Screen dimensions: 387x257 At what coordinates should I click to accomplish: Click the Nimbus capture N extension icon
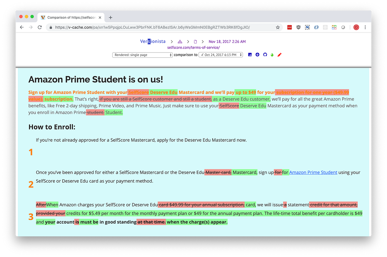[x=307, y=27]
